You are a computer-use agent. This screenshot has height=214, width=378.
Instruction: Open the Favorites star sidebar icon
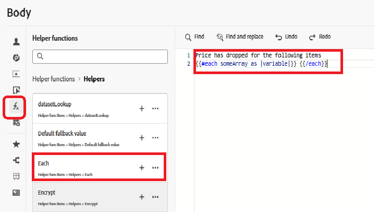16,144
